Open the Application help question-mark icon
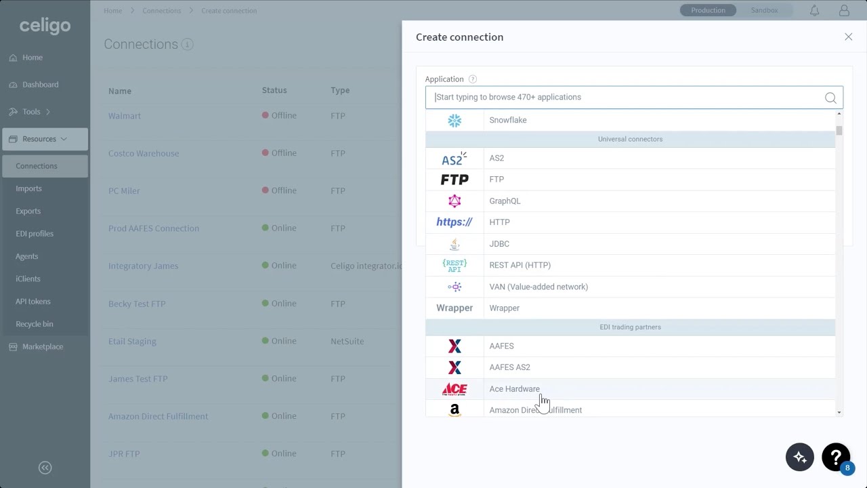Image resolution: width=867 pixels, height=488 pixels. click(x=473, y=79)
